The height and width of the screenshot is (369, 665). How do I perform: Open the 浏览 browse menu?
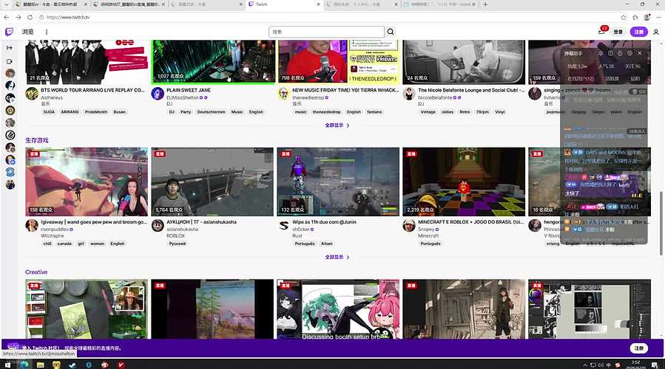(x=28, y=32)
